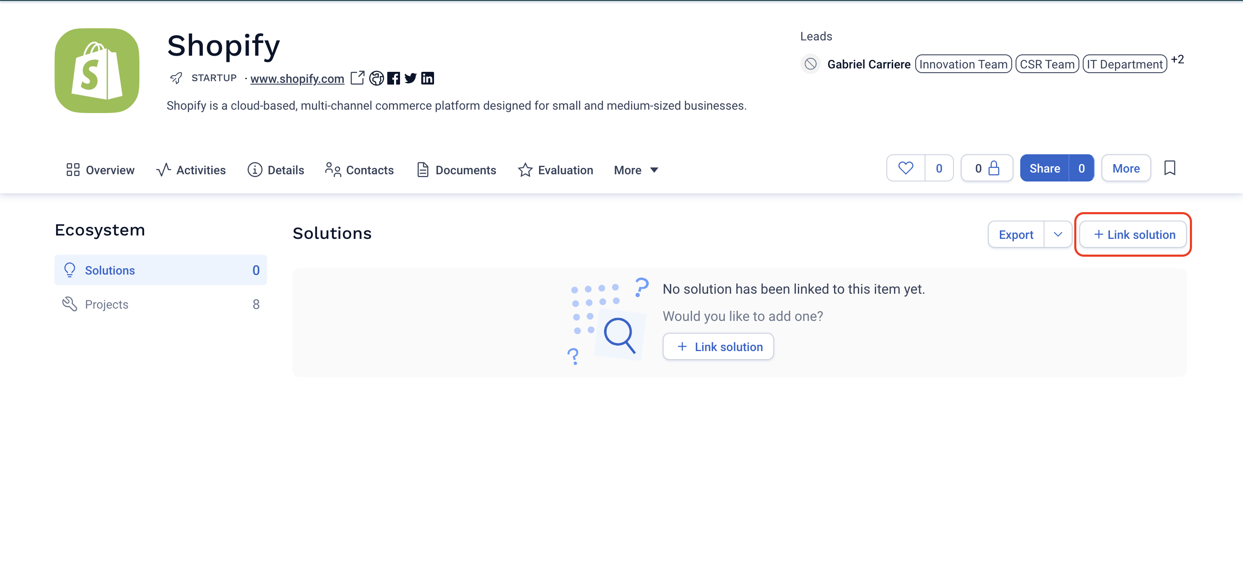1243x567 pixels.
Task: Open the Overview tab
Action: [100, 170]
